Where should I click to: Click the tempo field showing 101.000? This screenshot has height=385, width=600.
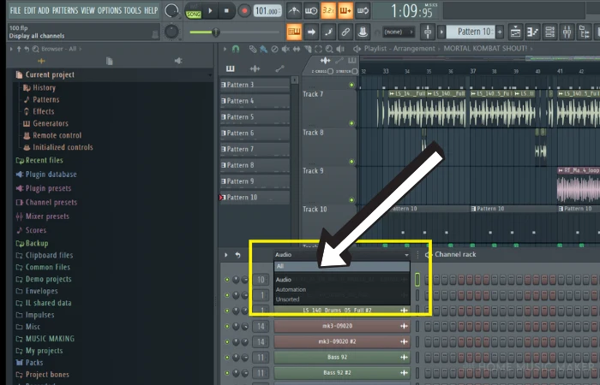pos(267,10)
